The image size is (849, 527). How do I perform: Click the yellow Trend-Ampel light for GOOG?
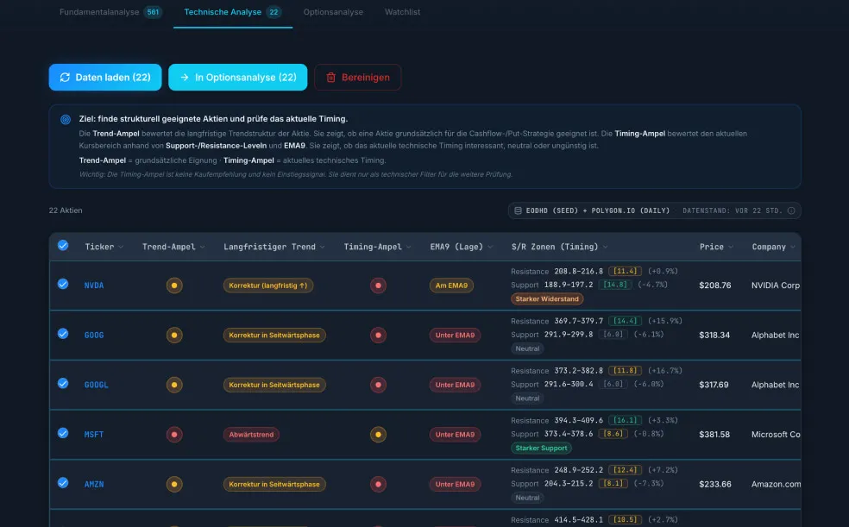[174, 335]
